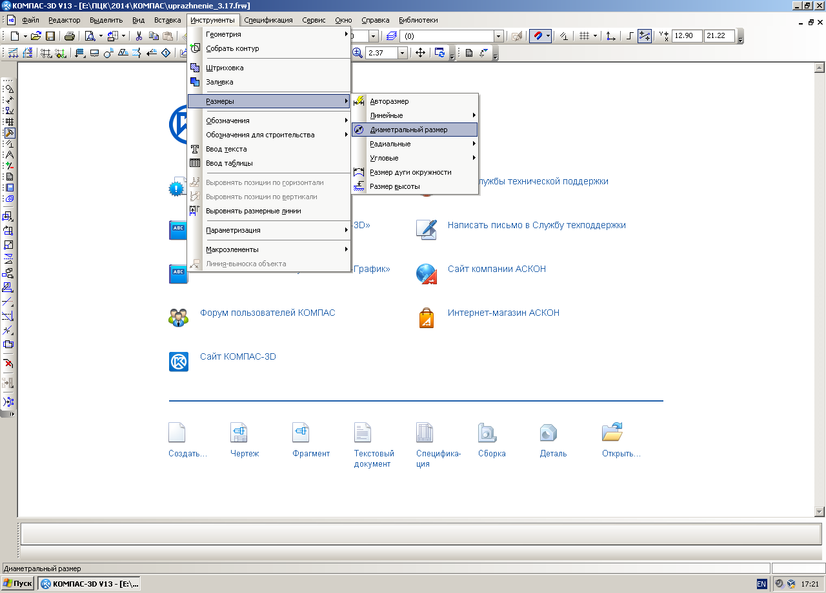The width and height of the screenshot is (826, 593).
Task: Select Ввод текста from the menu
Action: coord(269,149)
